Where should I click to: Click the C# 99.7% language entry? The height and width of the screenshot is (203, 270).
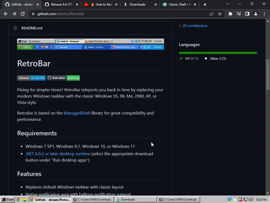189,58
